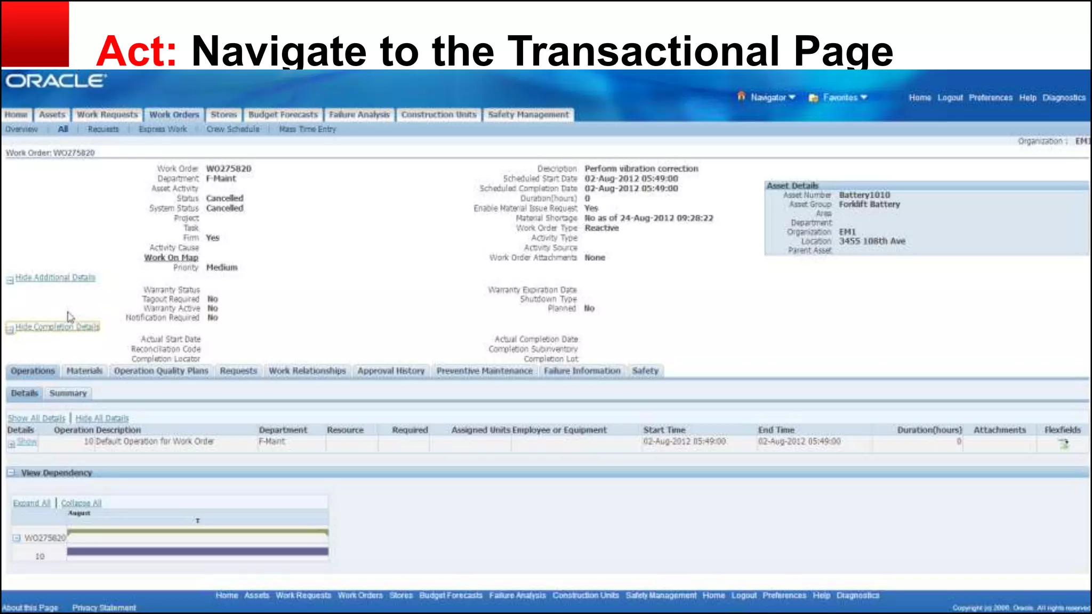Image resolution: width=1092 pixels, height=614 pixels.
Task: Open the Home tab
Action: pos(16,115)
